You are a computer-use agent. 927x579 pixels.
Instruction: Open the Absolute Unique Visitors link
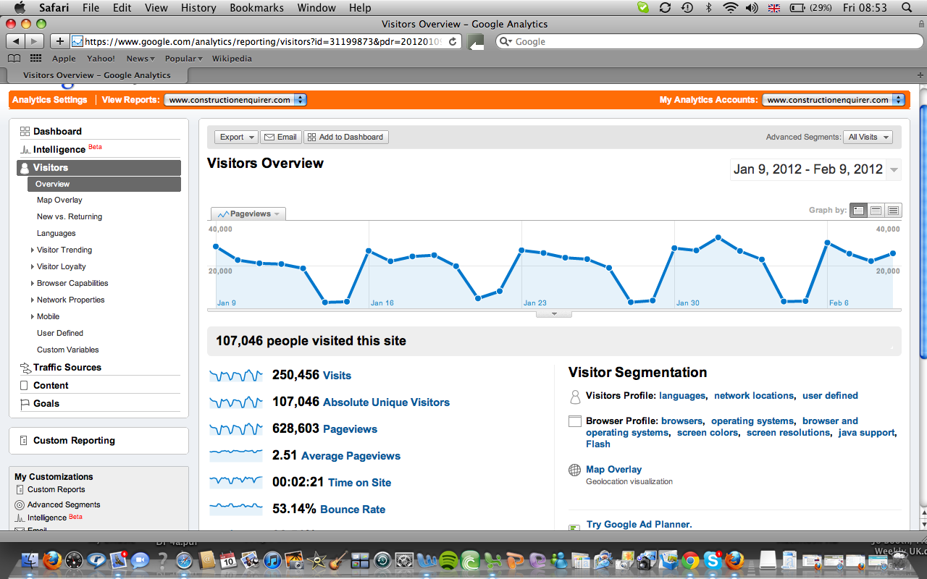pyautogui.click(x=386, y=402)
